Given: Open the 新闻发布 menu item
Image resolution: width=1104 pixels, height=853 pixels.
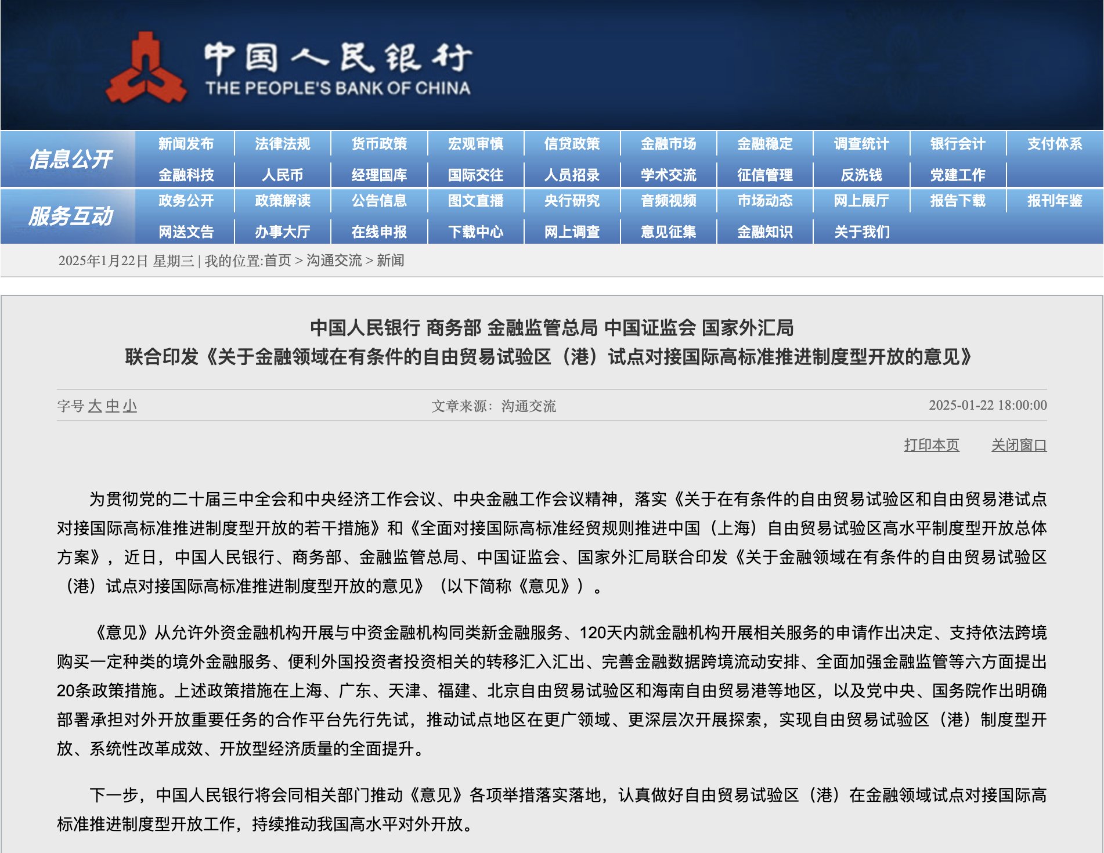Looking at the screenshot, I should tap(186, 144).
